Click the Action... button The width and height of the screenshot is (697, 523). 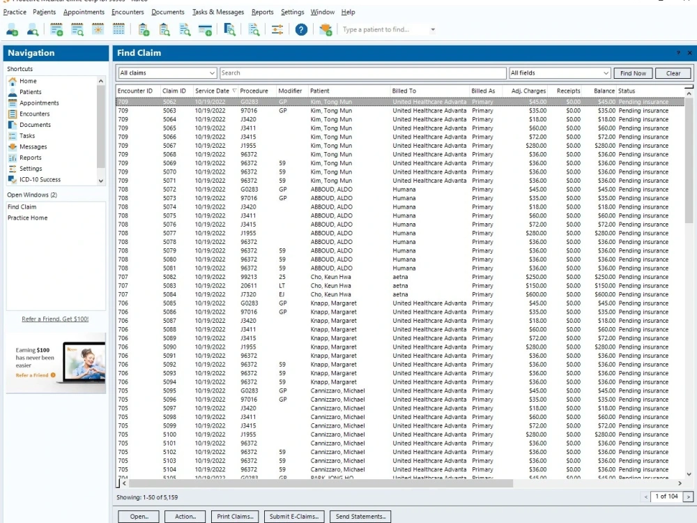(185, 516)
